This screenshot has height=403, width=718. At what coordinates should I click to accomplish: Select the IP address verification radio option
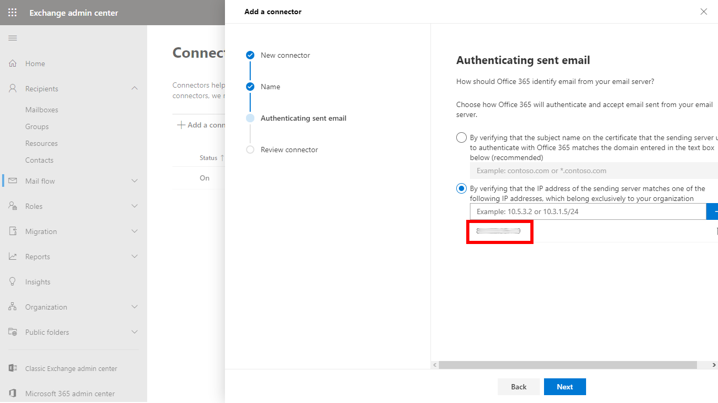[461, 188]
